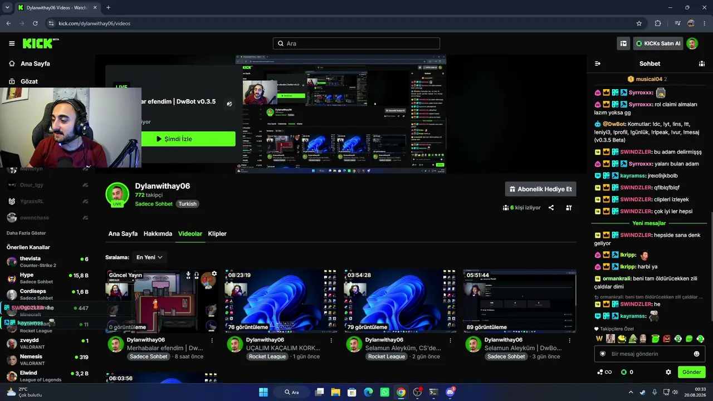
Task: Click the Kick search box
Action: [356, 43]
